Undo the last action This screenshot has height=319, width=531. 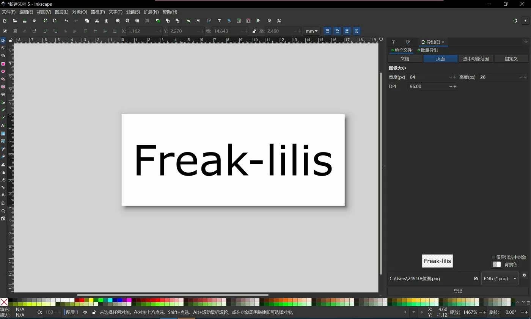pyautogui.click(x=66, y=20)
